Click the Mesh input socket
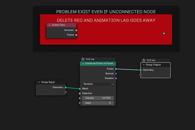This screenshot has width=195, height=130. (80, 89)
